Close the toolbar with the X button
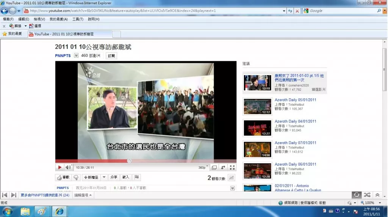 4,26
